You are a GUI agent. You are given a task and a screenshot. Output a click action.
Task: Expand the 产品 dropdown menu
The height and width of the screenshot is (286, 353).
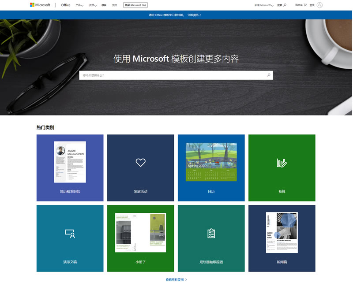click(x=79, y=5)
